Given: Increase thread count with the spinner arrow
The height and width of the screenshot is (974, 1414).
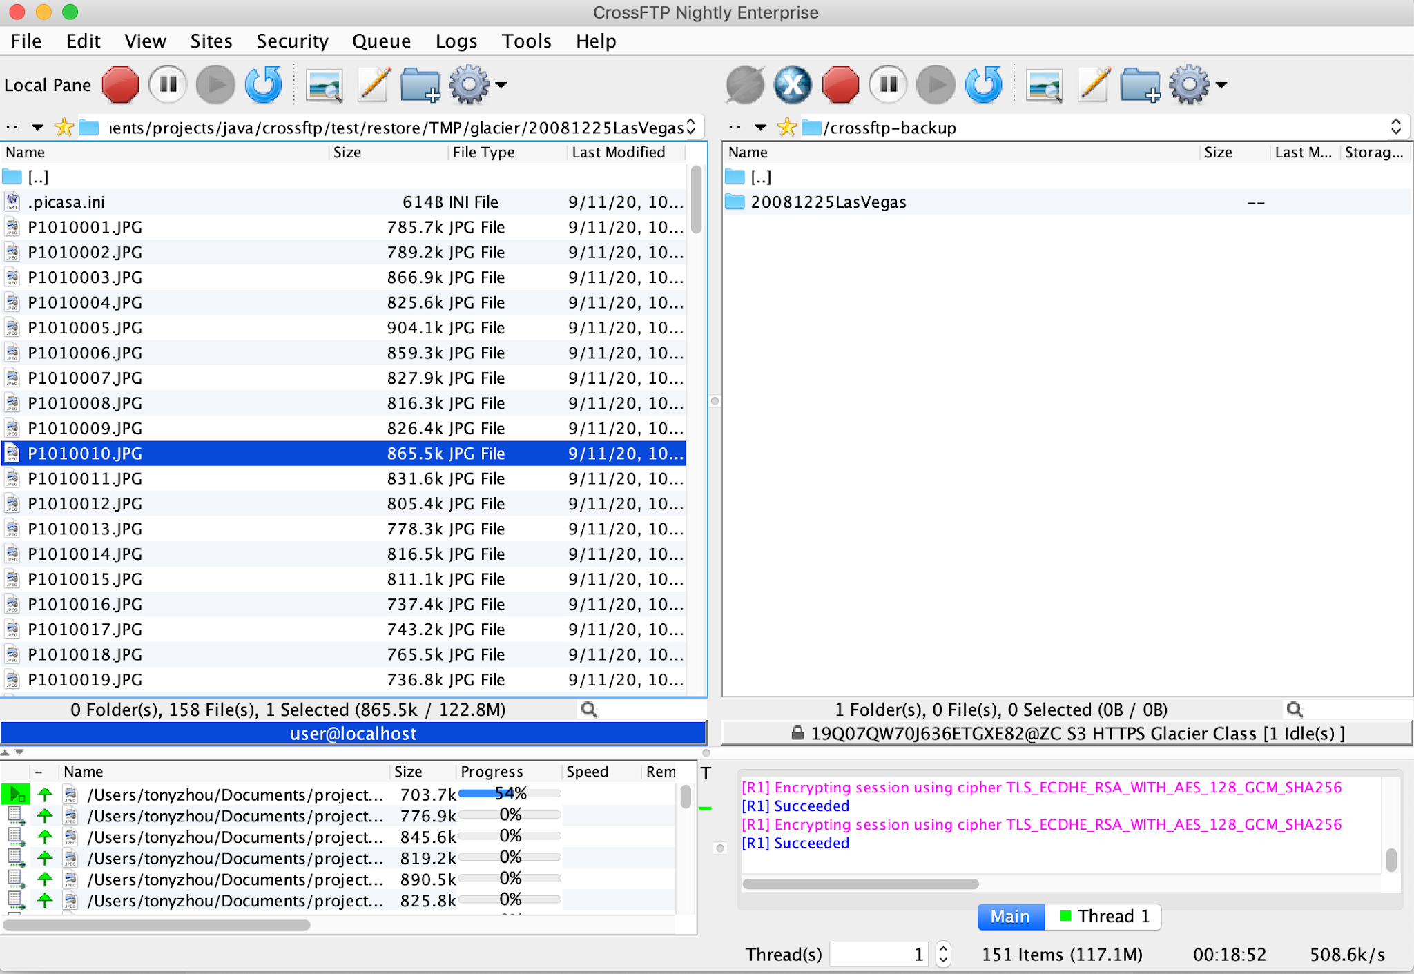Looking at the screenshot, I should coord(943,948).
